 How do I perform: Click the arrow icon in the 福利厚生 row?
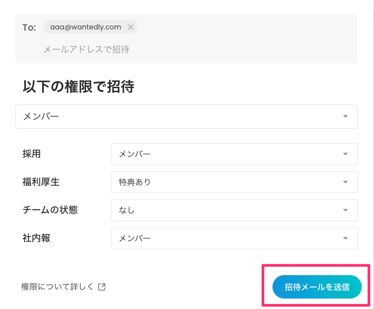point(345,182)
